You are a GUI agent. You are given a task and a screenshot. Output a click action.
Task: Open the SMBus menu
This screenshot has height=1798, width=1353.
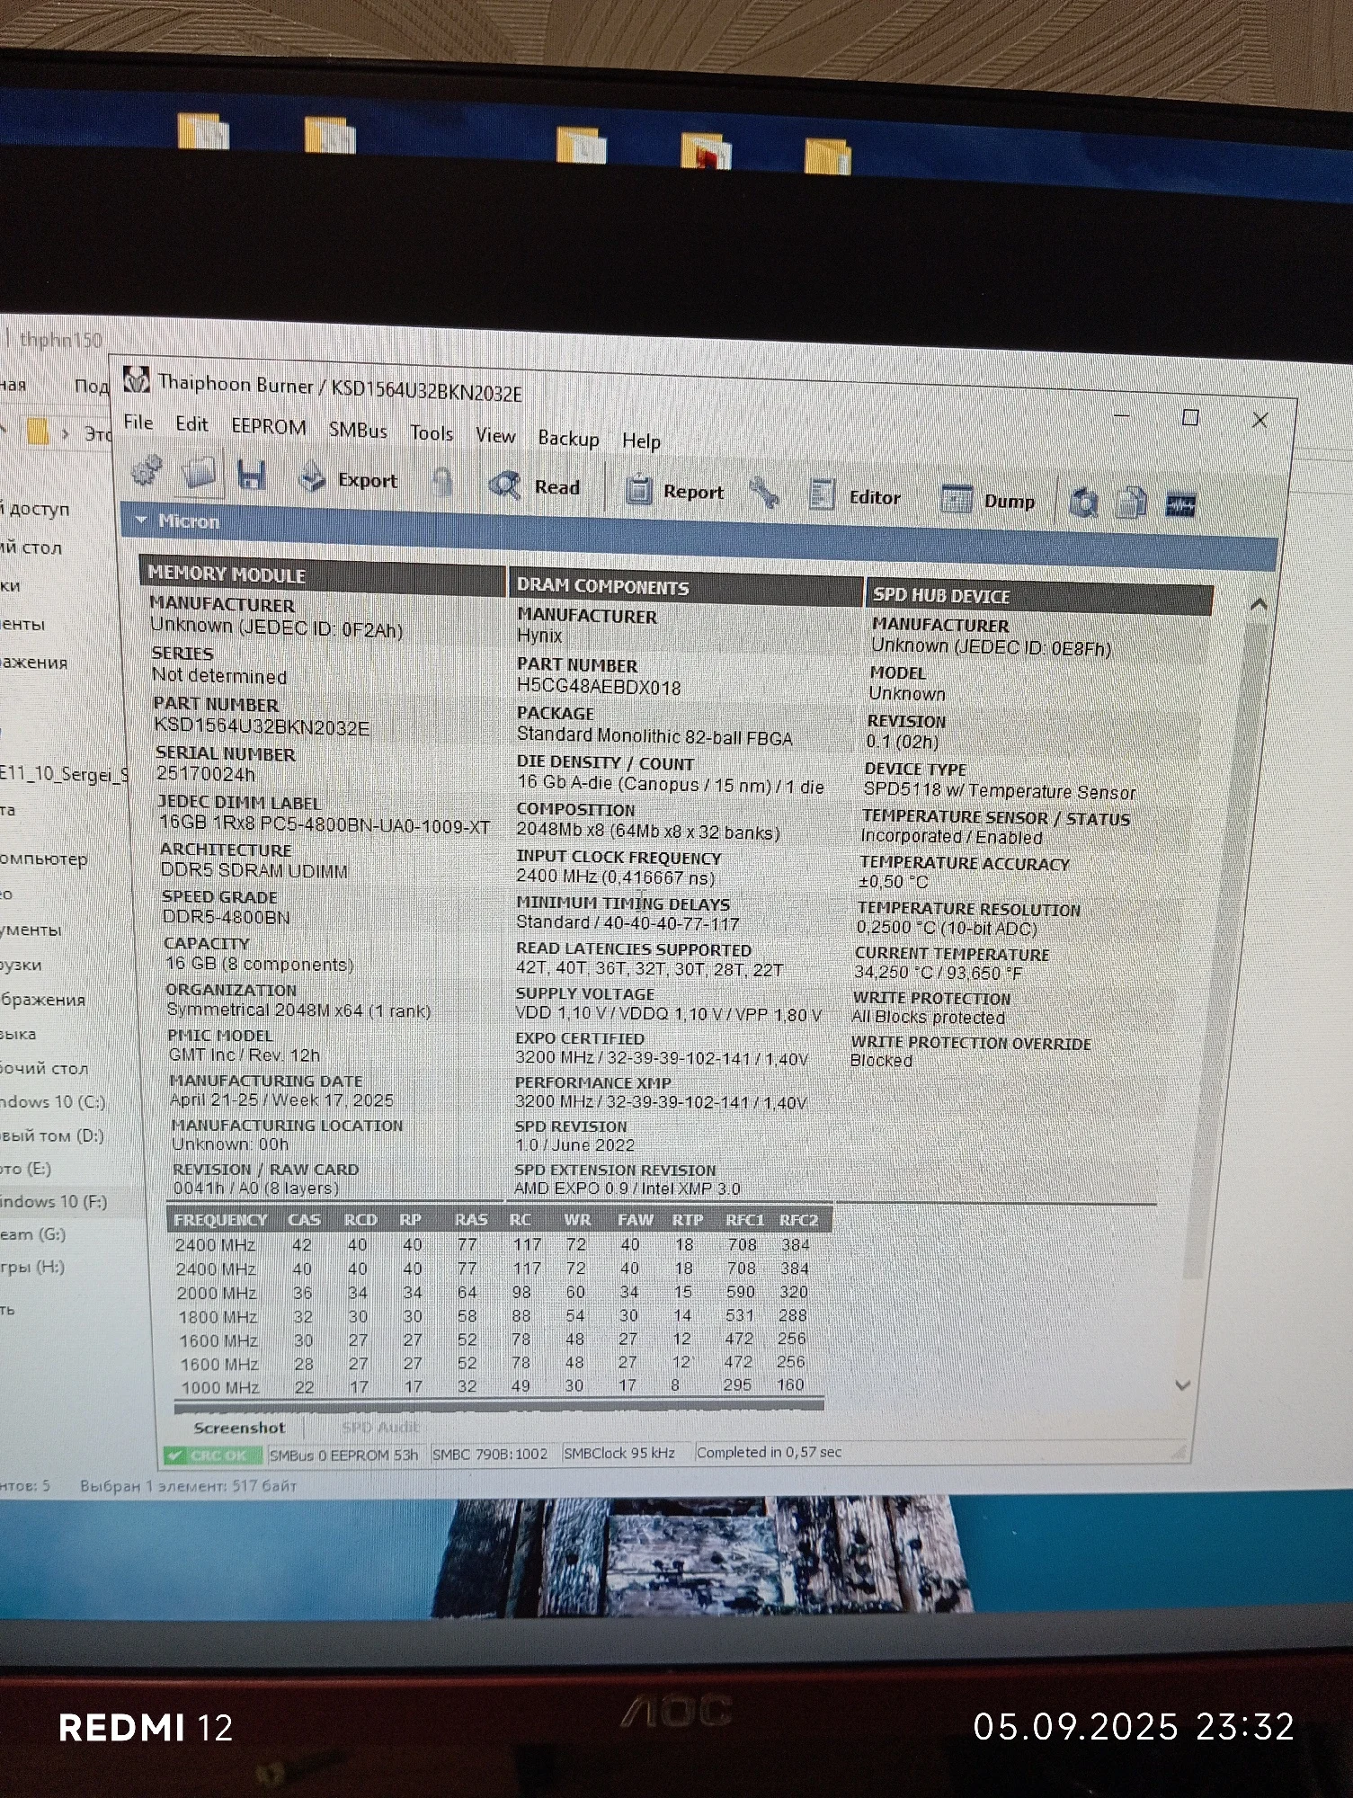pyautogui.click(x=358, y=431)
